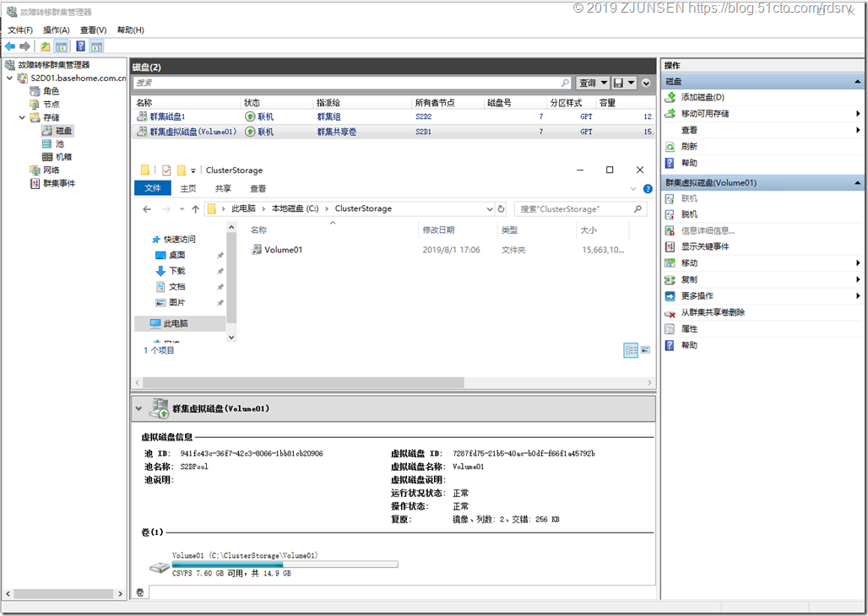Select 磁盘 under 存储 in tree
Viewport: 868px width, 616px height.
coord(63,131)
